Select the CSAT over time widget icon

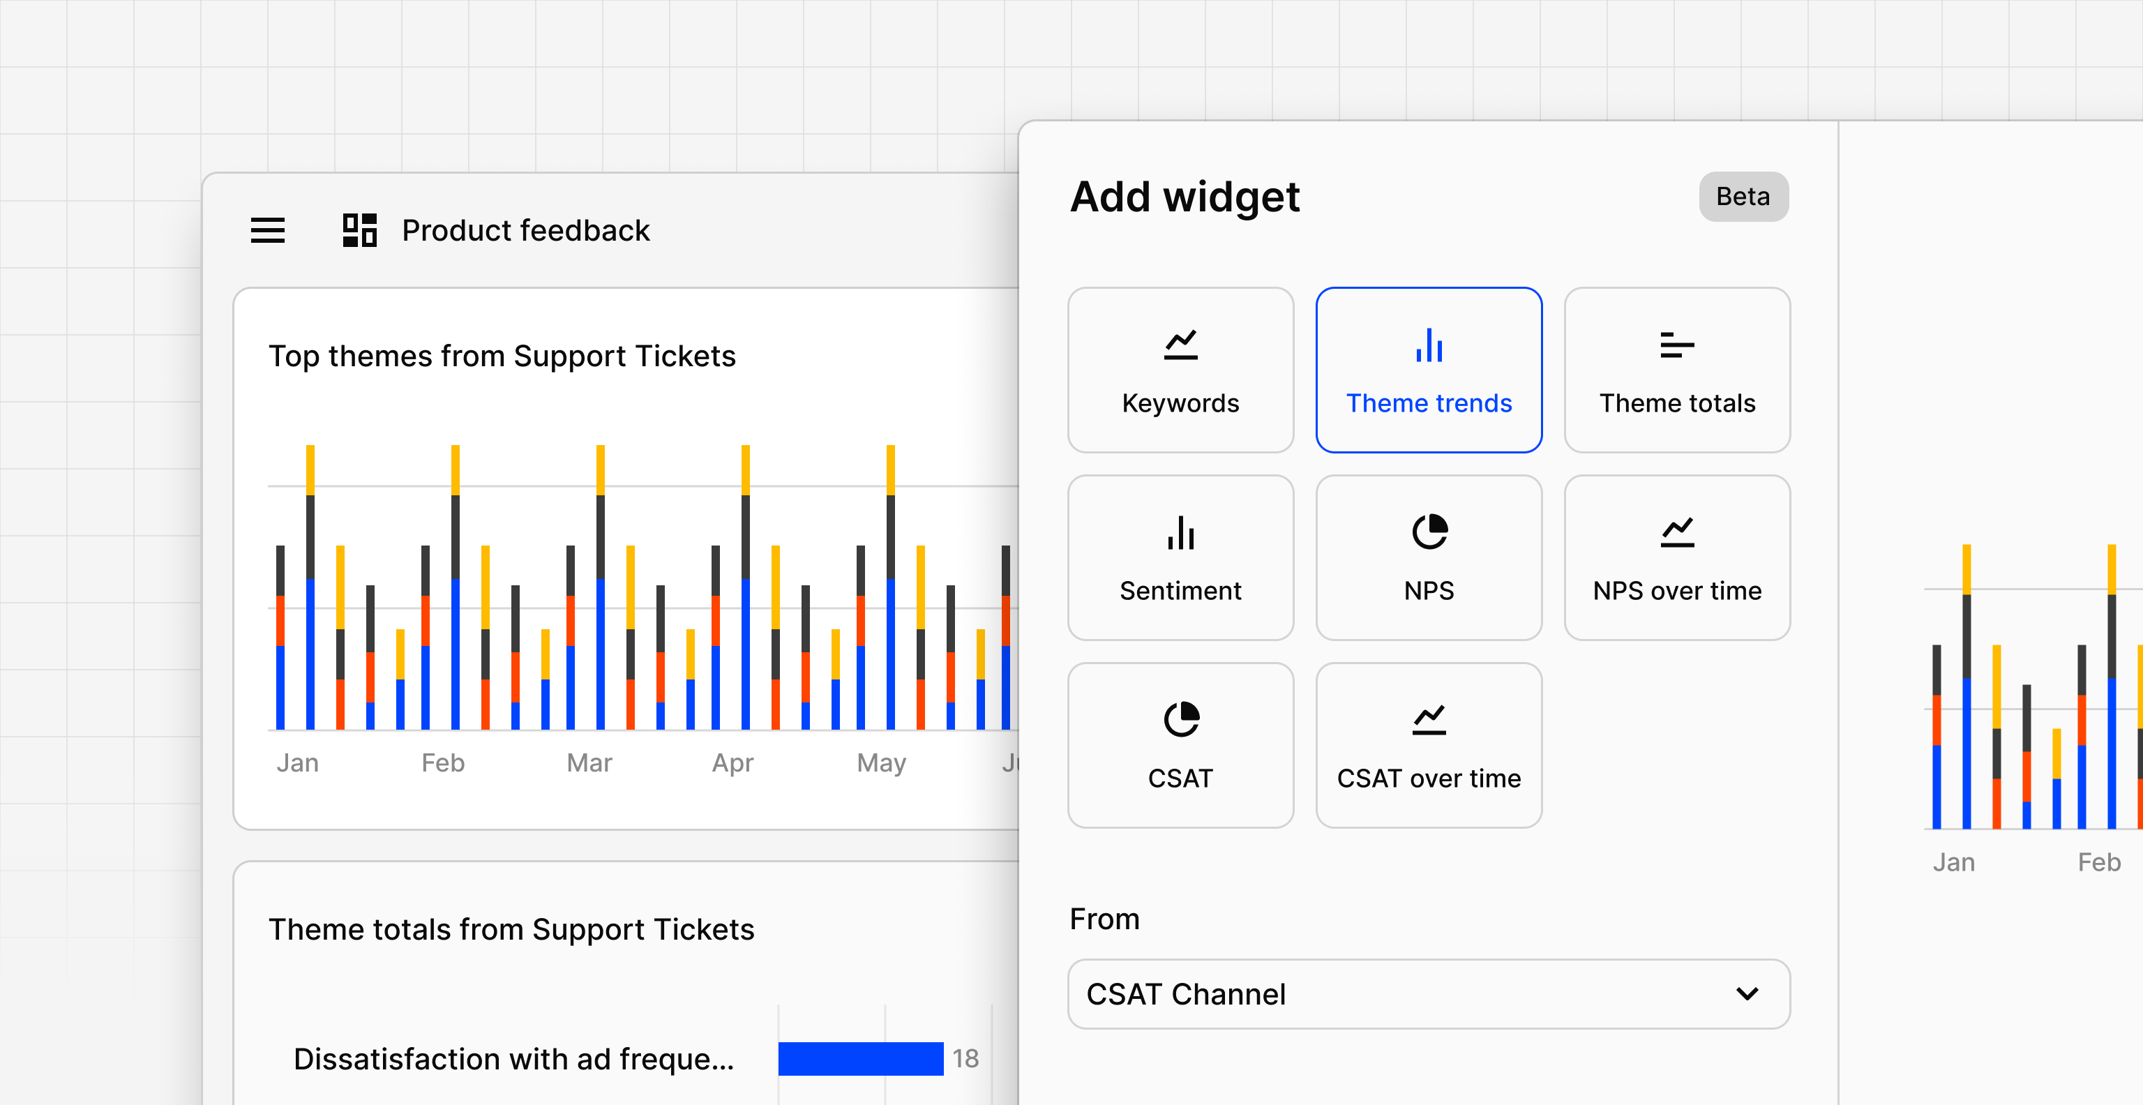pos(1429,719)
